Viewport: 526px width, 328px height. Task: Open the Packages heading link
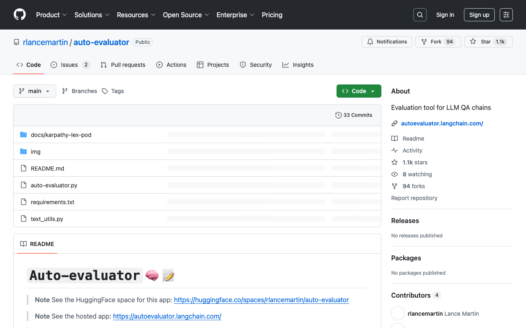tap(406, 258)
